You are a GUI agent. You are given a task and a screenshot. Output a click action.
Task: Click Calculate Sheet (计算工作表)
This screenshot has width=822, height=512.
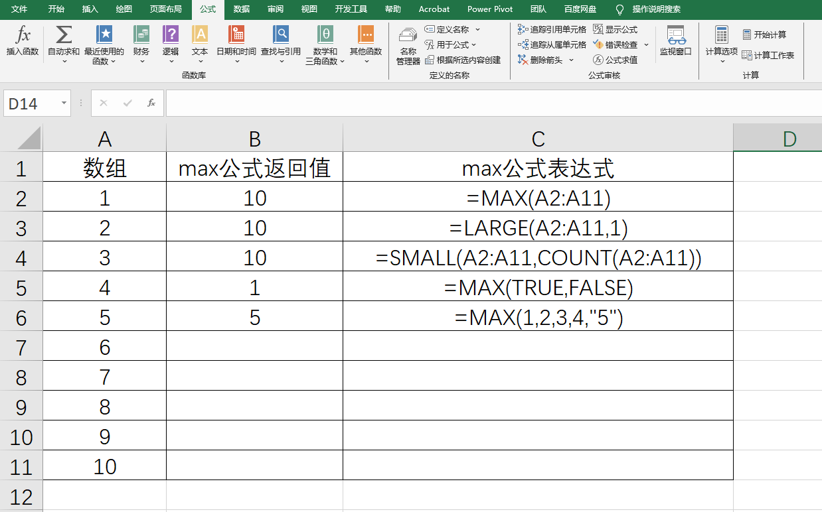point(768,55)
